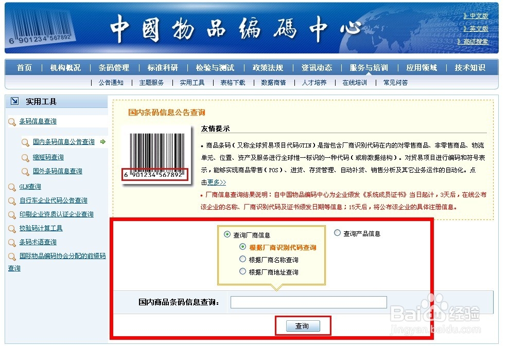
Task: Open 技术知识 menu
Action: pos(470,68)
